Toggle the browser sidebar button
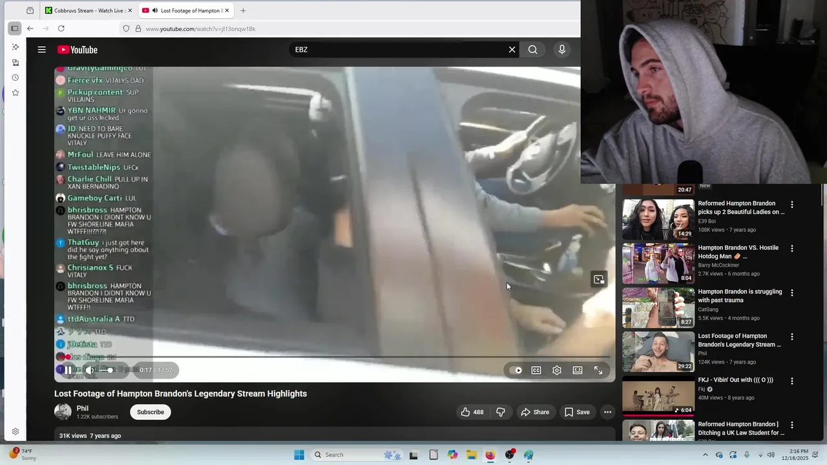This screenshot has width=827, height=465. coord(14,28)
